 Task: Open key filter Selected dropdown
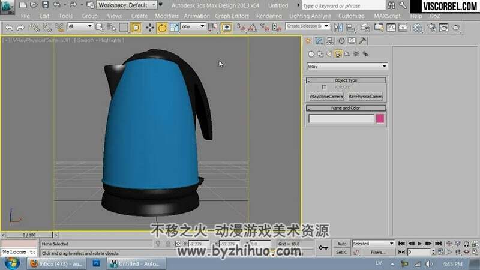(373, 244)
